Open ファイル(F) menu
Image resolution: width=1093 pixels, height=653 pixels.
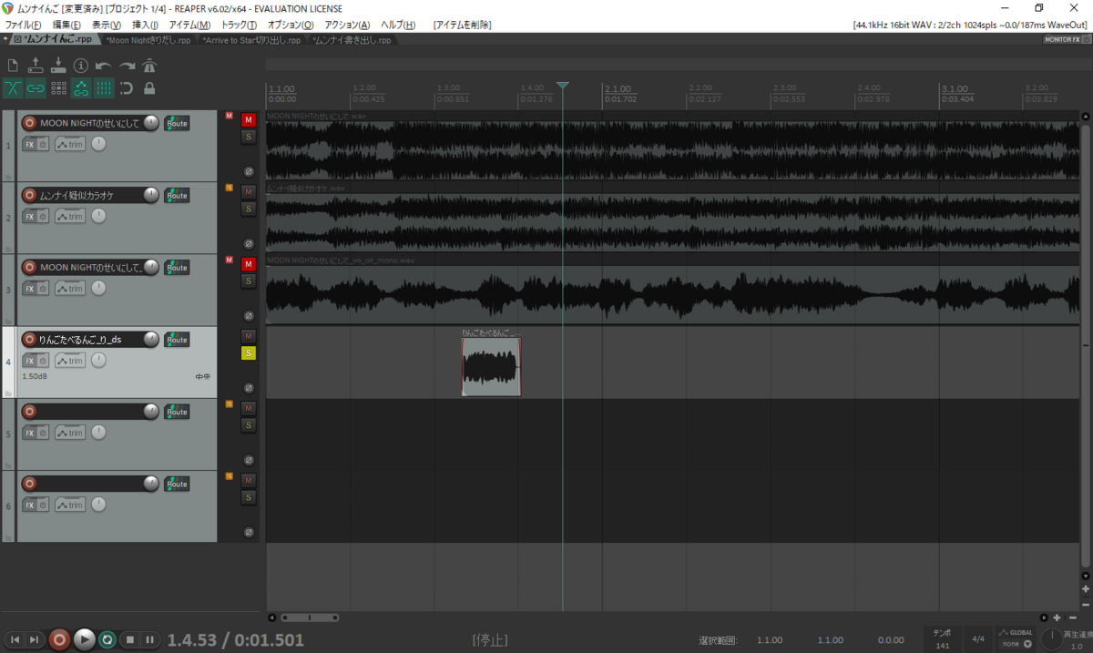pyautogui.click(x=24, y=25)
